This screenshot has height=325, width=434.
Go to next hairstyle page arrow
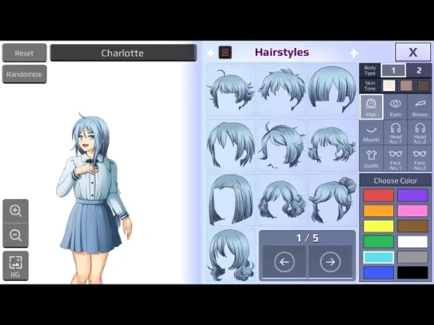(x=330, y=262)
